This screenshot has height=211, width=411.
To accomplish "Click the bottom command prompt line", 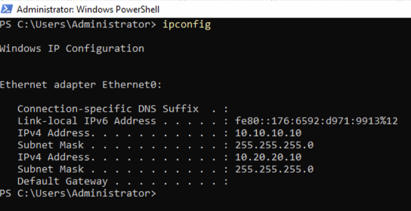I will [x=78, y=193].
